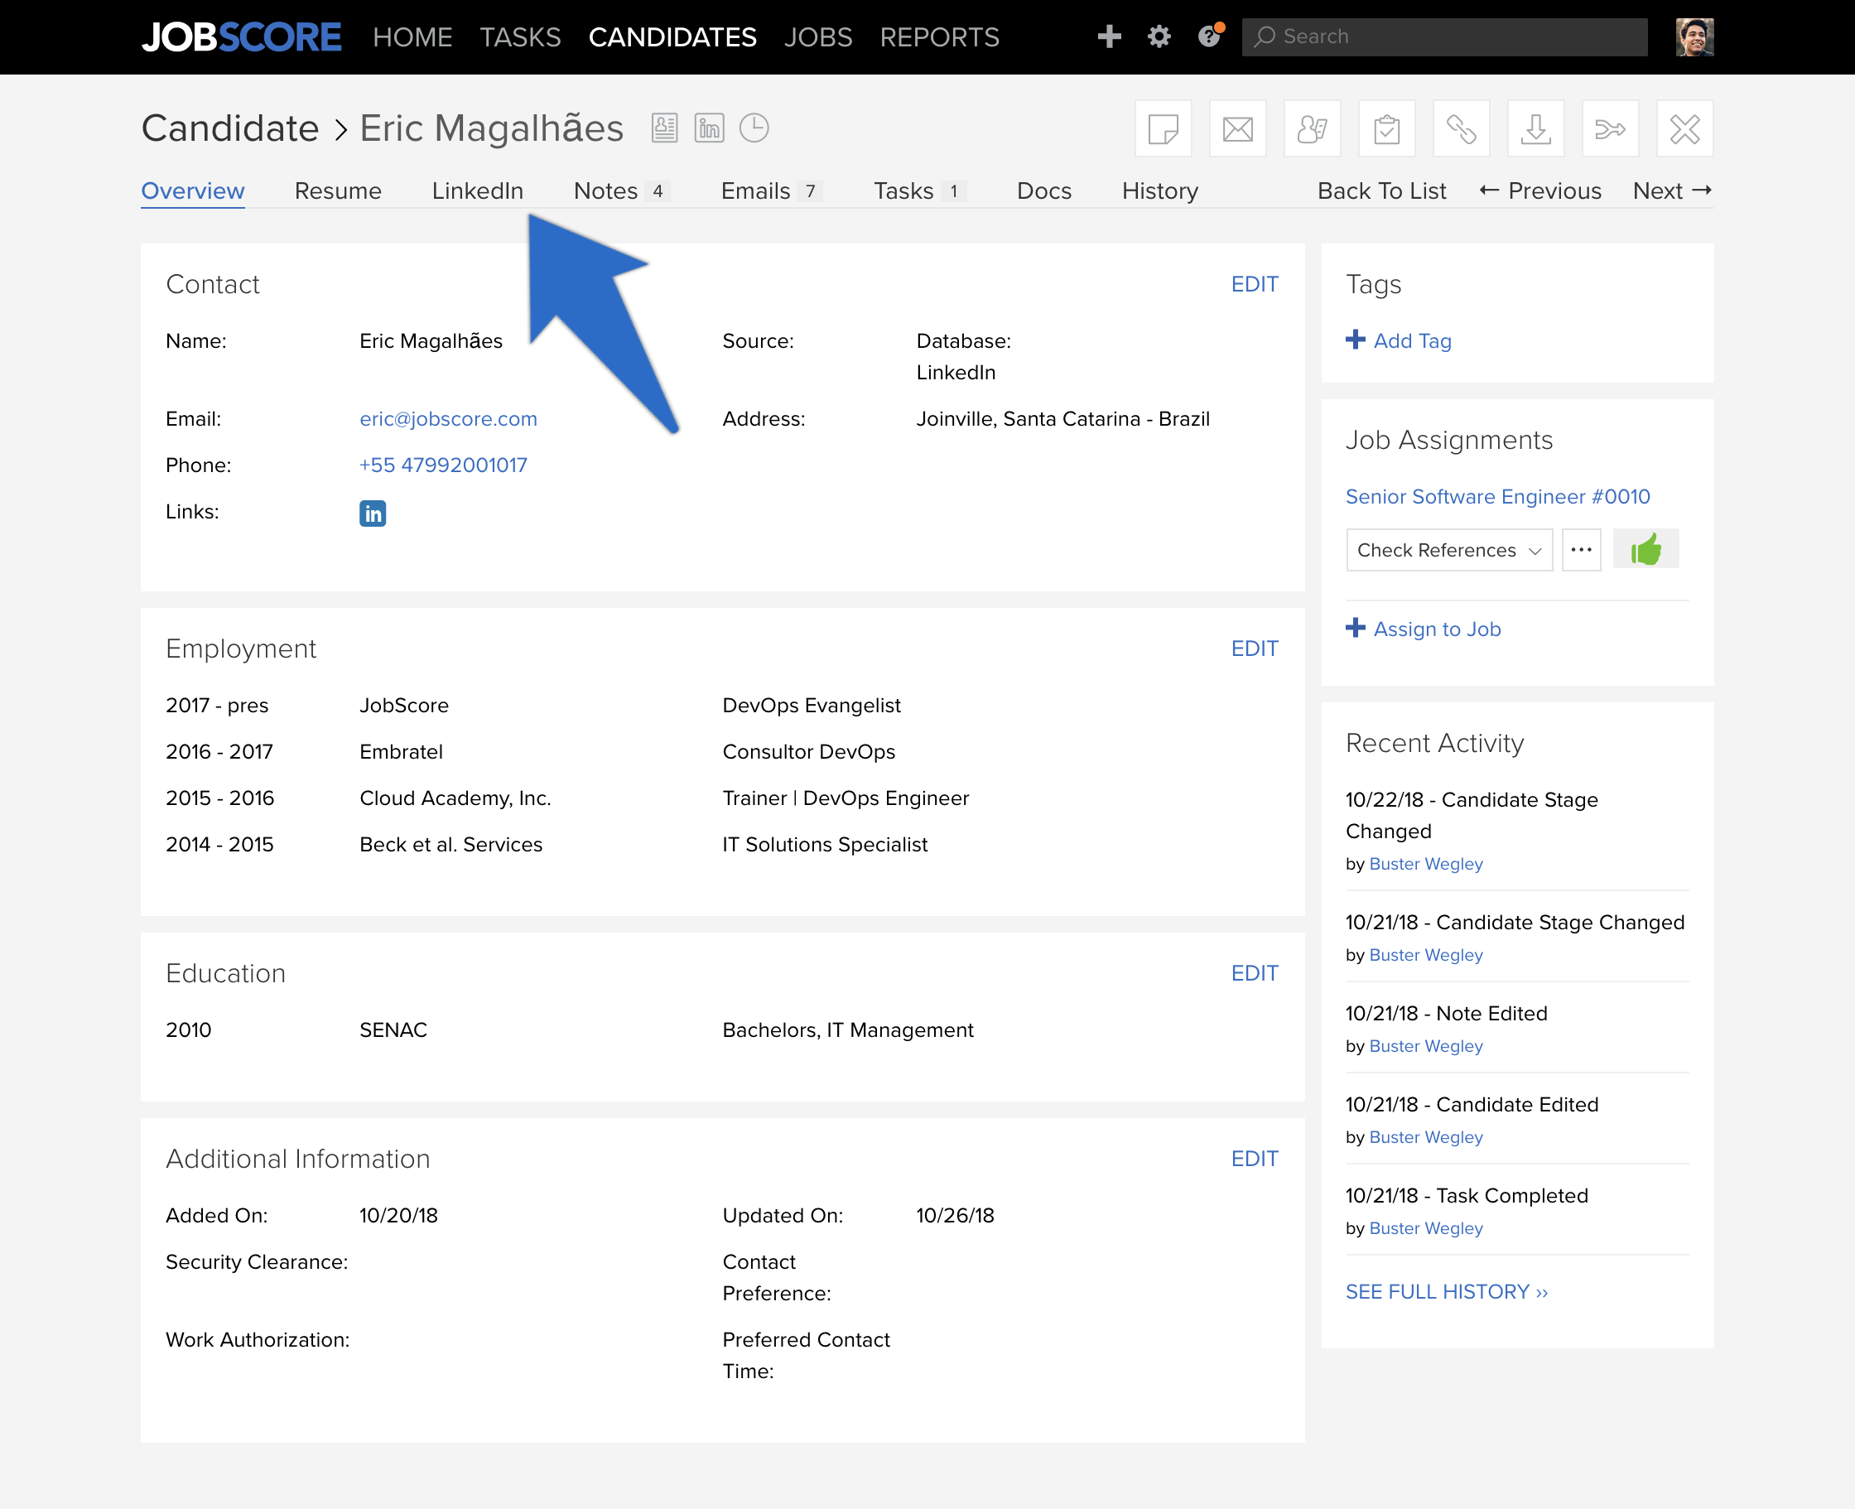
Task: Toggle the green thumbs up rating
Action: [1645, 549]
